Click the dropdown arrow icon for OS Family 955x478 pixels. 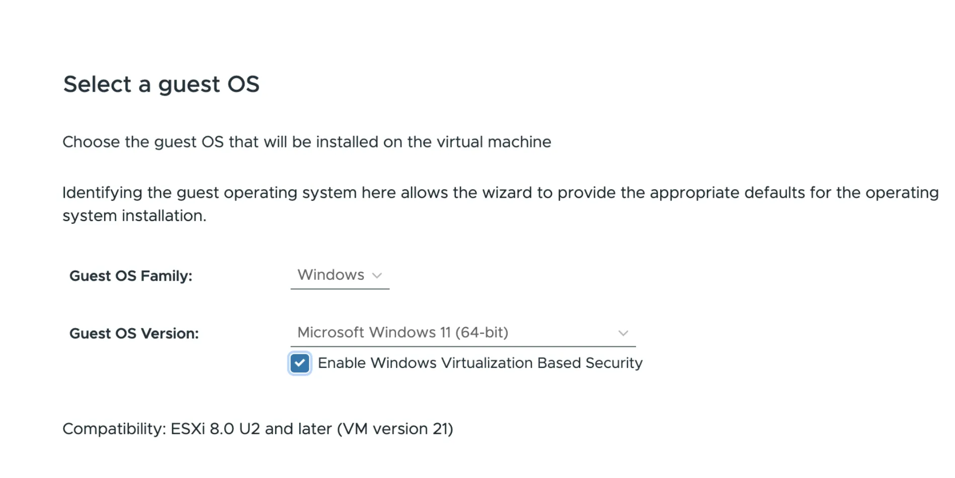click(x=377, y=276)
